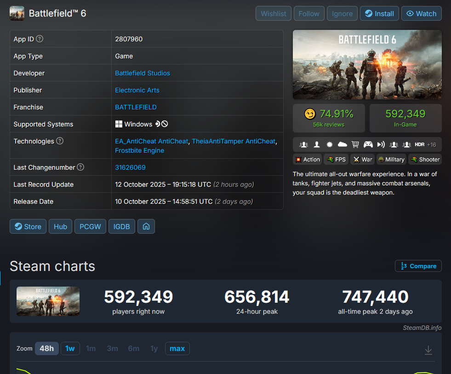Viewport: 451px width, 374px height.
Task: Select the 48h zoom range
Action: point(46,348)
